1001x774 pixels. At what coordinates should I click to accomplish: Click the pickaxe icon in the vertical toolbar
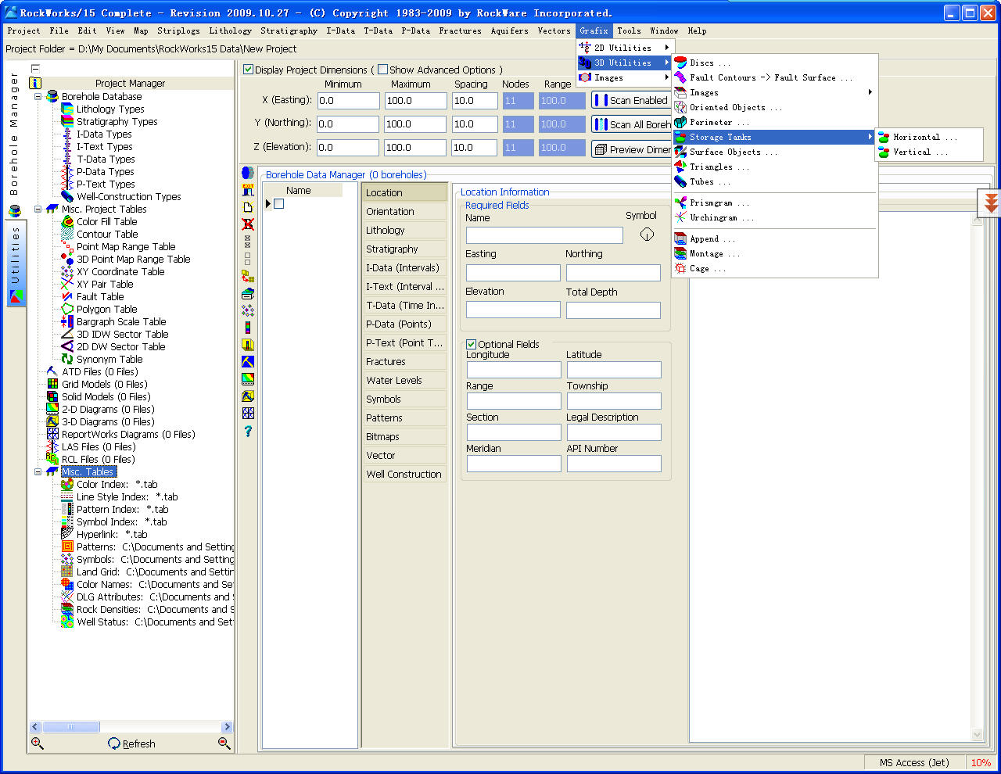(248, 362)
